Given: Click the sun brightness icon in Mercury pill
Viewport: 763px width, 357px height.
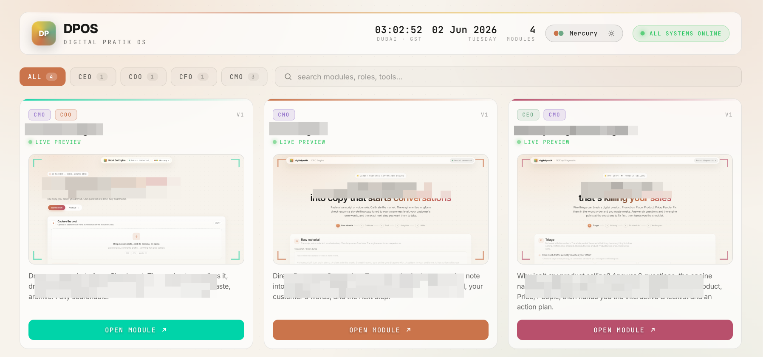Looking at the screenshot, I should point(611,34).
